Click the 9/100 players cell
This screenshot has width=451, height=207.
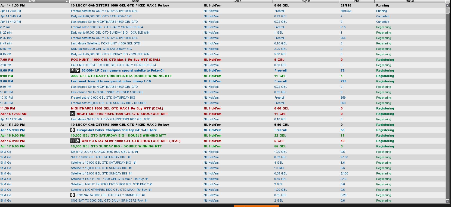point(344,157)
